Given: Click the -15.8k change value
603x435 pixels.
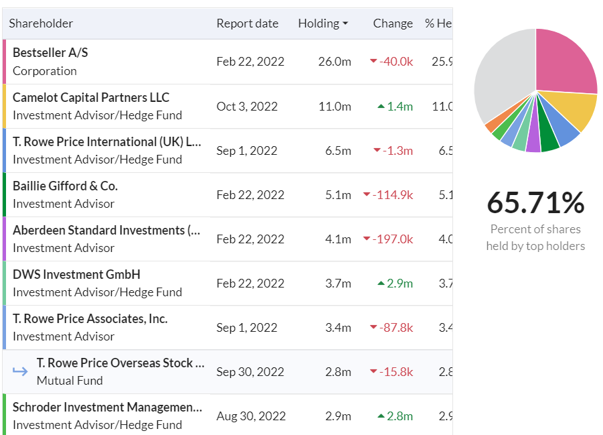Looking at the screenshot, I should 396,372.
